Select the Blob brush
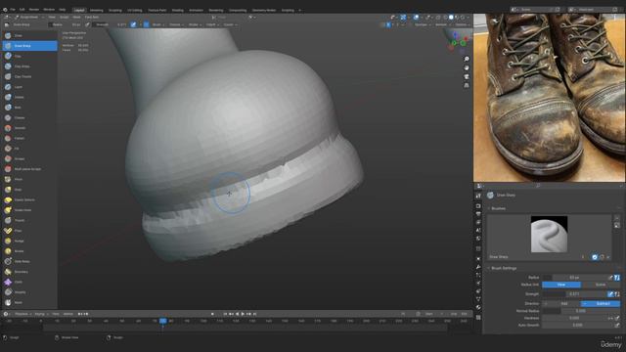626x352 pixels. [29, 108]
